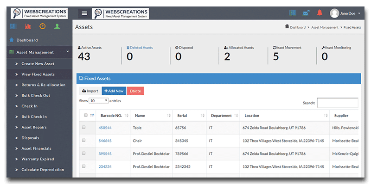Open barcode link 234234
This screenshot has height=184, width=371.
point(105,167)
